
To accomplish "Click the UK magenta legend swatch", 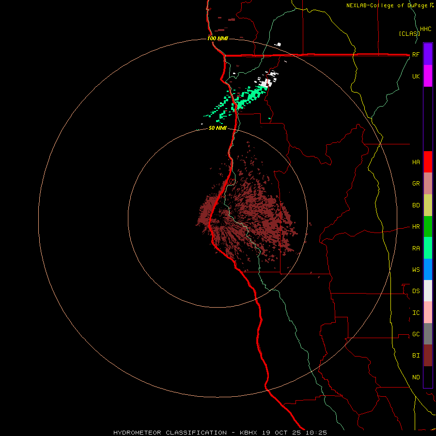I will pyautogui.click(x=428, y=76).
